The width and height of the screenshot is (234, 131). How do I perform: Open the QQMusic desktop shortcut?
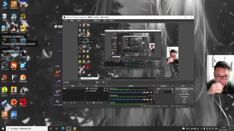[4, 92]
